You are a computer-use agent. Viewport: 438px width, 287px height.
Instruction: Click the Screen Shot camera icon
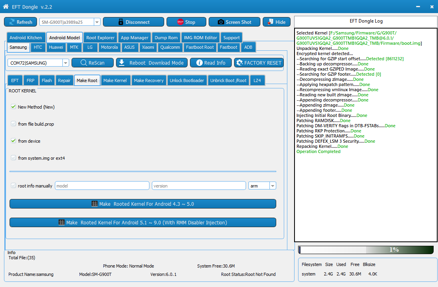(x=221, y=22)
